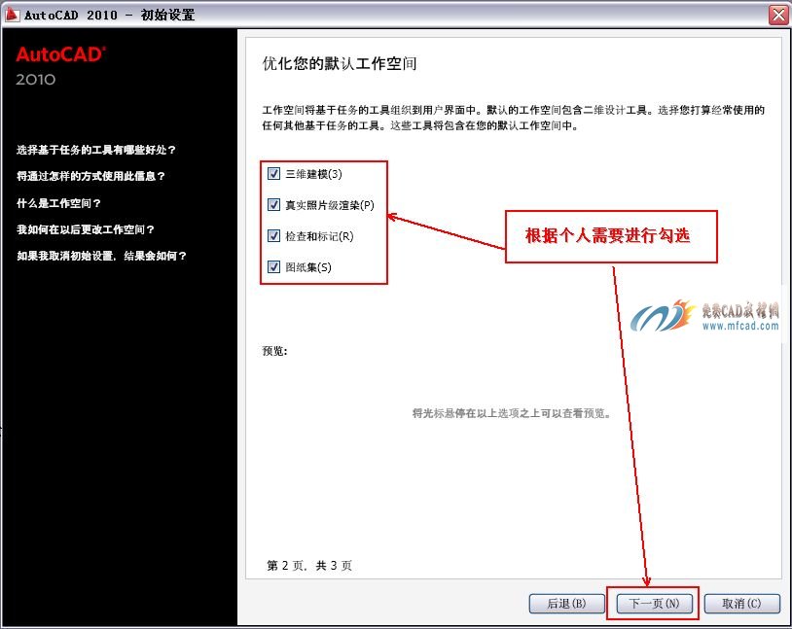The image size is (792, 629).
Task: Click the AutoCAD icon in title bar
Action: click(11, 15)
